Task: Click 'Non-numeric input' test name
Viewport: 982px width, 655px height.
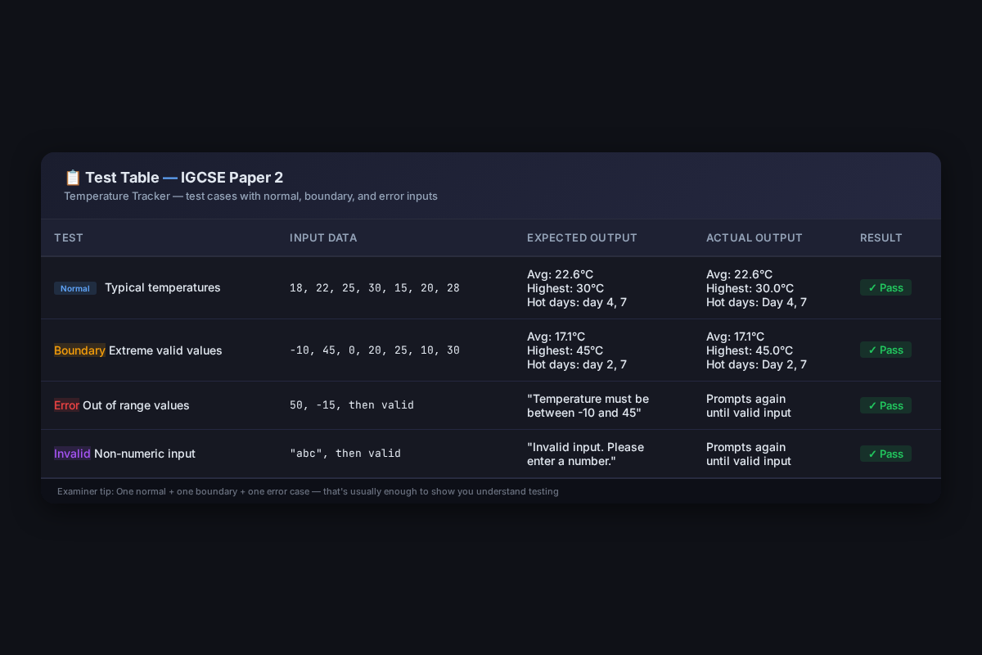Action: [x=145, y=454]
